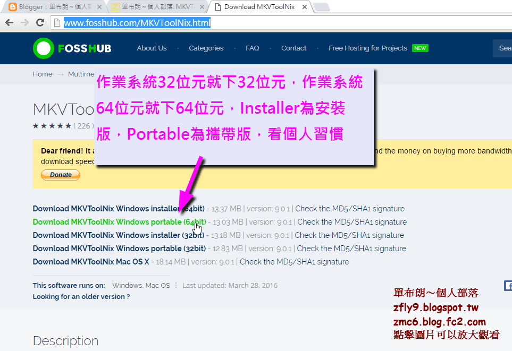The width and height of the screenshot is (512, 351).
Task: Go back with the browser back arrow
Action: (x=9, y=22)
